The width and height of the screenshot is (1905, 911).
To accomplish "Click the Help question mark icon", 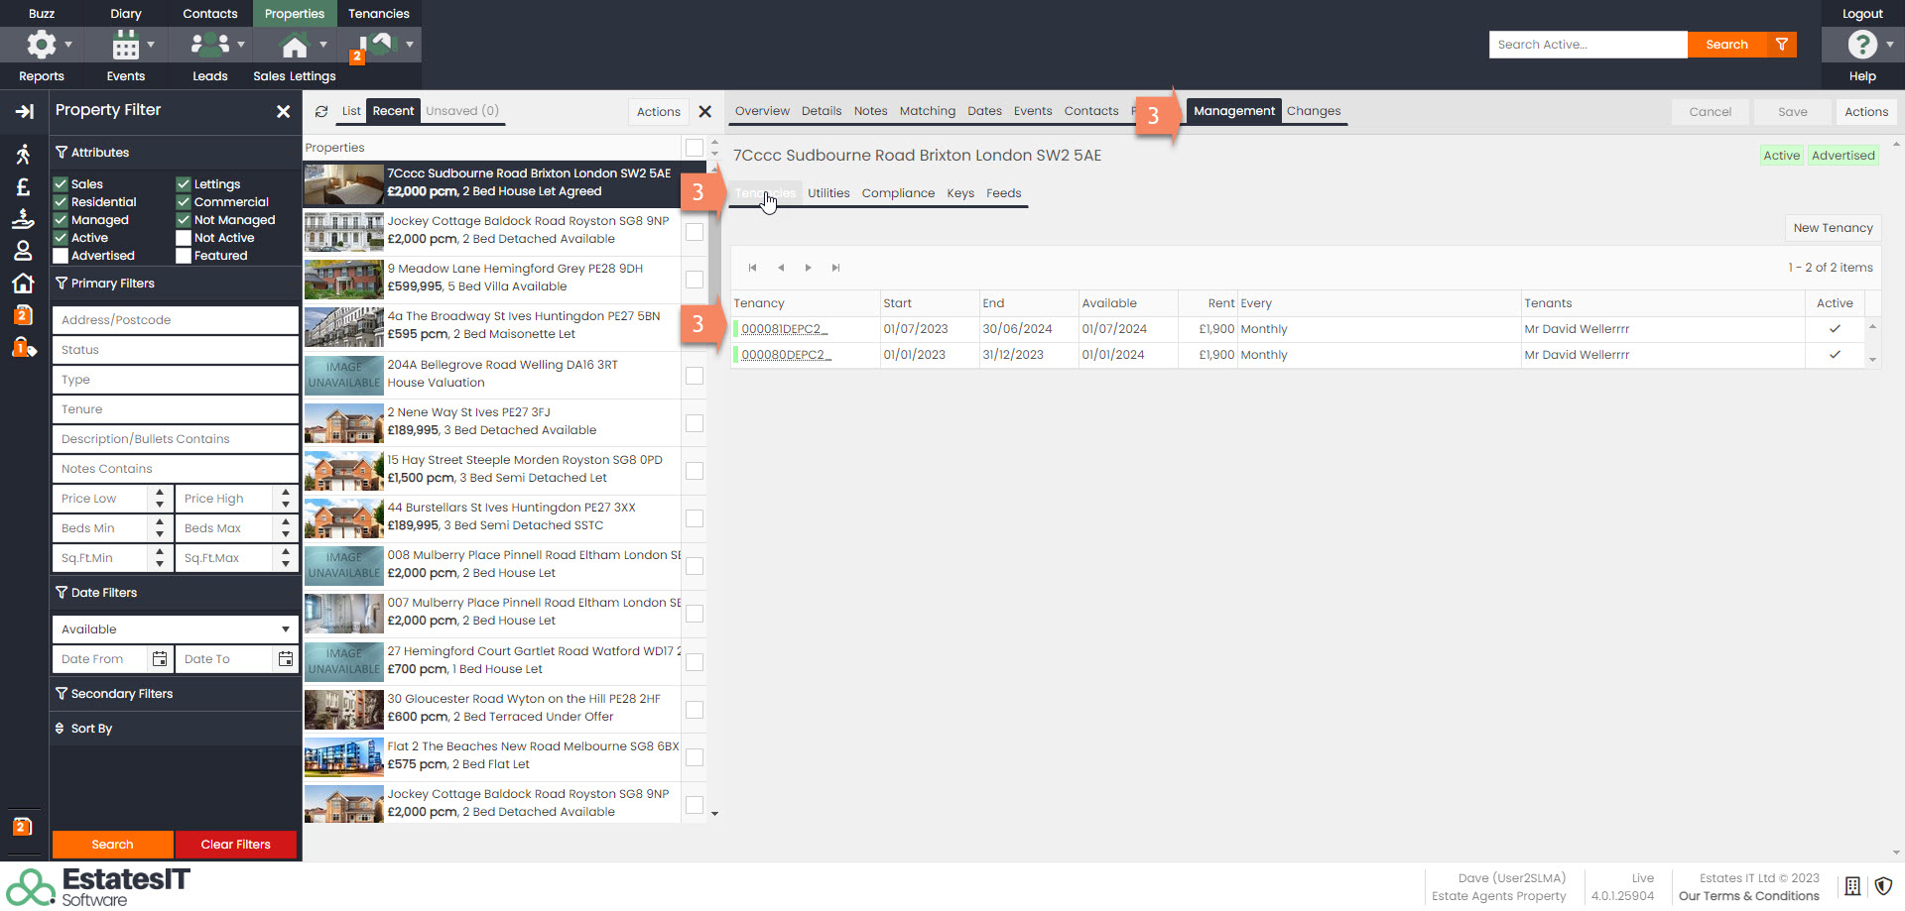I will click(x=1861, y=45).
